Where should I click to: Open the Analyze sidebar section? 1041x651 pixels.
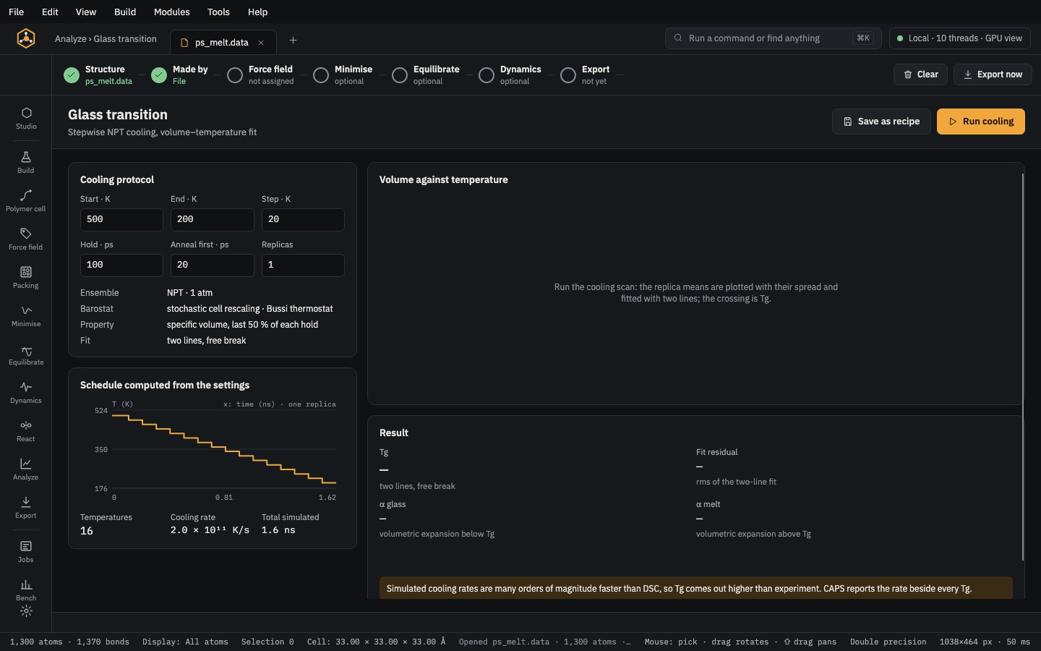tap(26, 469)
